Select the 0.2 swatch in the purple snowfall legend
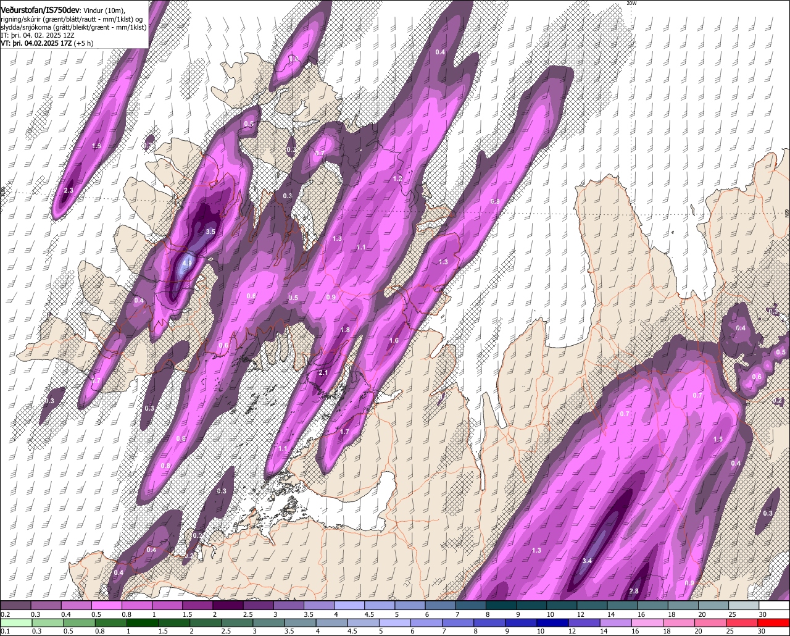The width and height of the screenshot is (790, 636). [x=15, y=606]
